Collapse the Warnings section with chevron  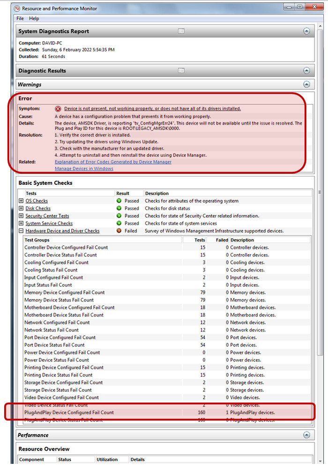(x=306, y=85)
